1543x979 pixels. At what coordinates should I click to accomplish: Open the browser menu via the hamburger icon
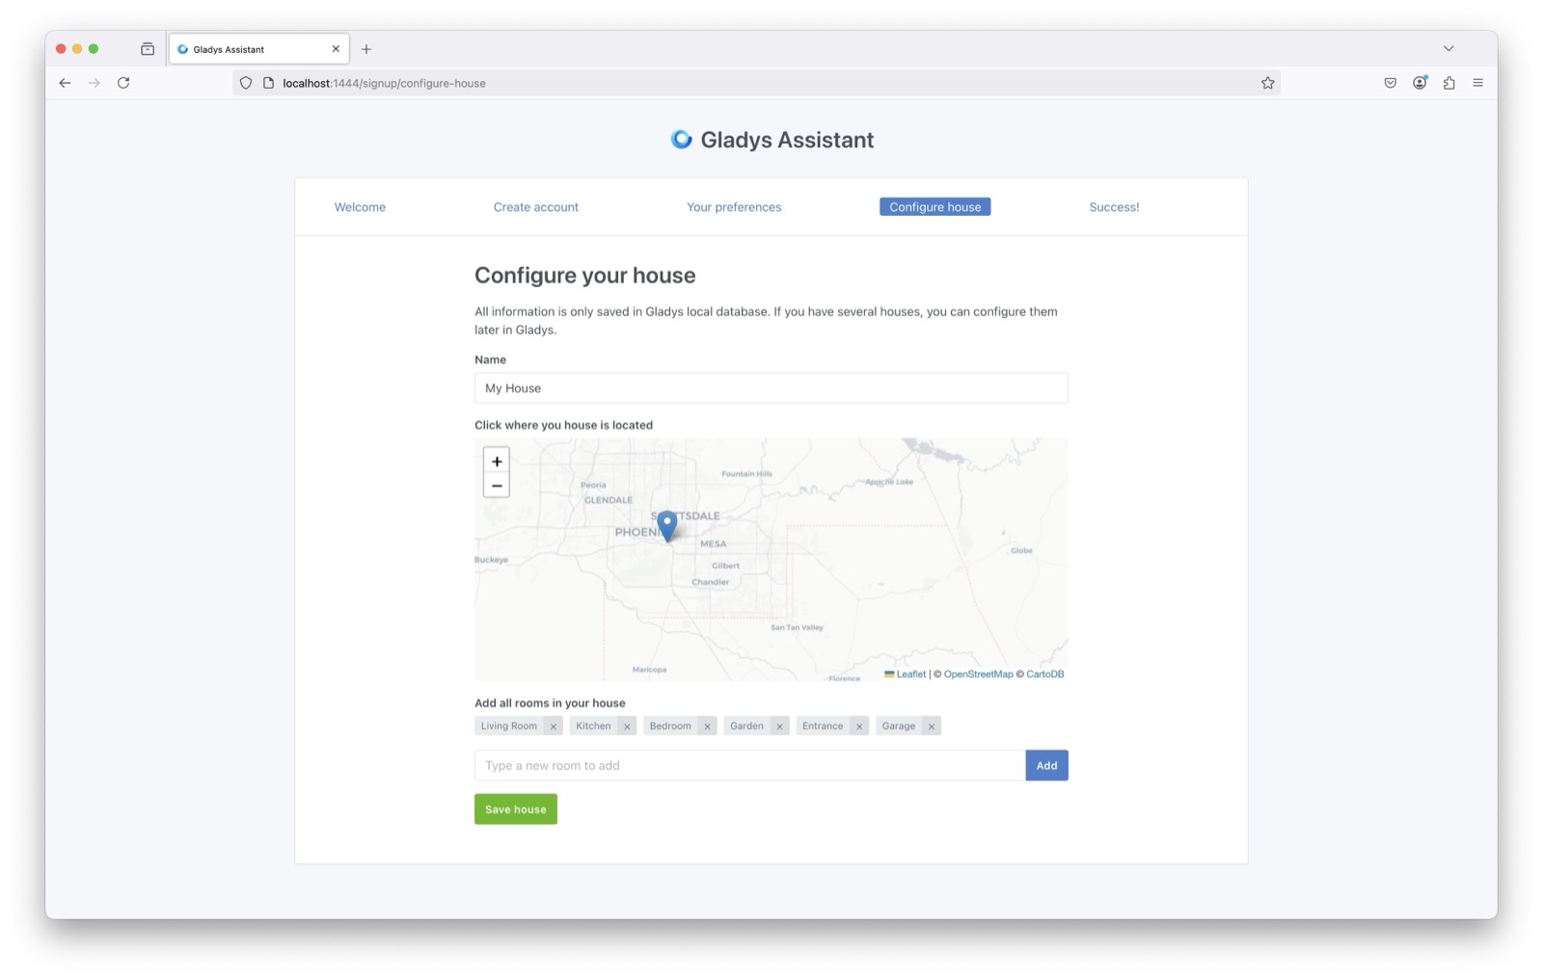click(1477, 83)
